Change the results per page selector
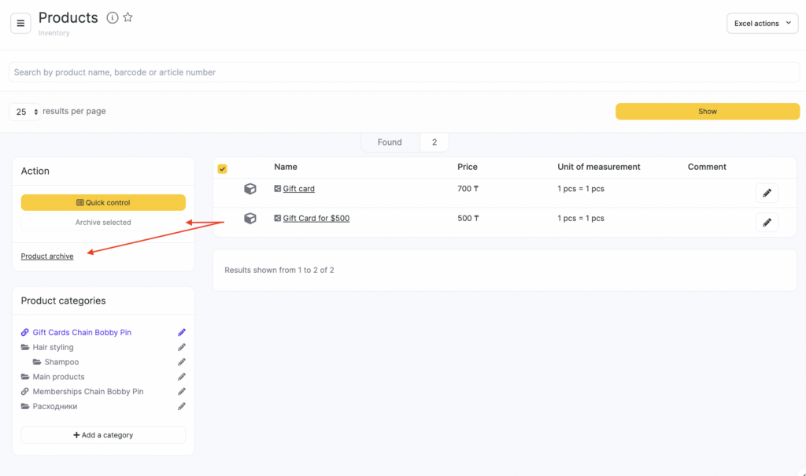 [25, 112]
